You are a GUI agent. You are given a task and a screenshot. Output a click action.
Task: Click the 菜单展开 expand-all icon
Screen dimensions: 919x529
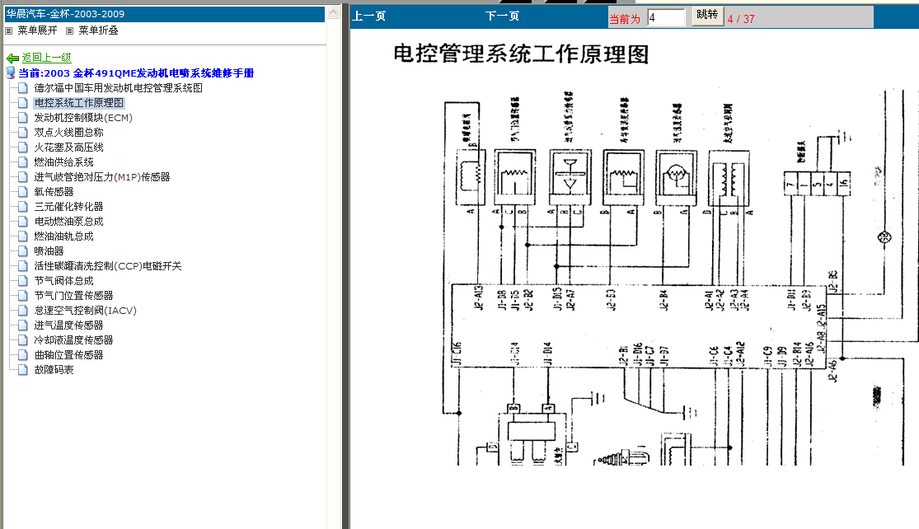9,30
